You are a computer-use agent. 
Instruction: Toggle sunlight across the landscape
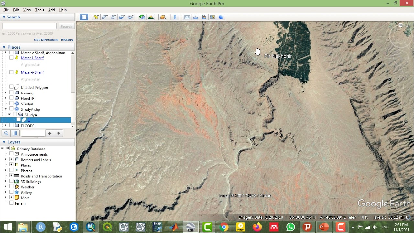(x=151, y=17)
